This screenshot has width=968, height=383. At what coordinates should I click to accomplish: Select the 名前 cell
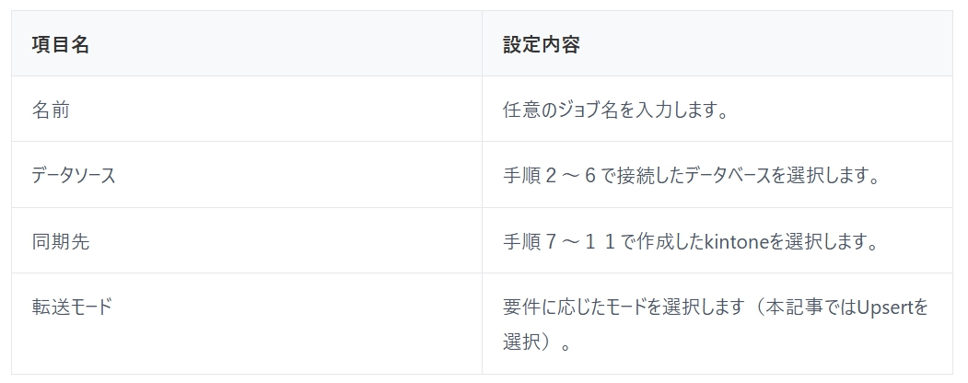51,110
